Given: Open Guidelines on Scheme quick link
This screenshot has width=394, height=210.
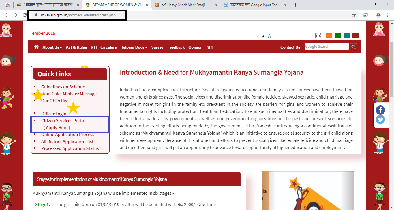Looking at the screenshot, I should click(63, 87).
